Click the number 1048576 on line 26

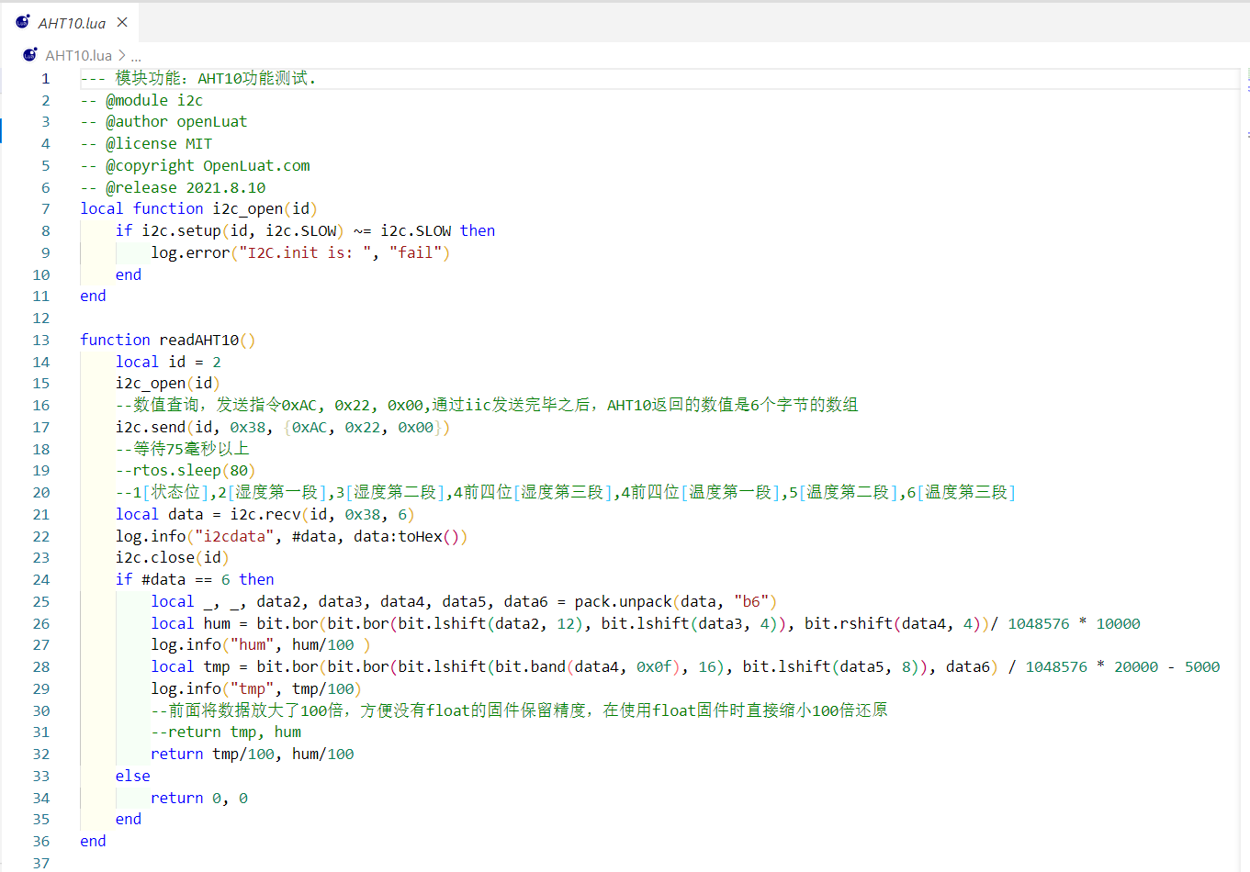1039,623
